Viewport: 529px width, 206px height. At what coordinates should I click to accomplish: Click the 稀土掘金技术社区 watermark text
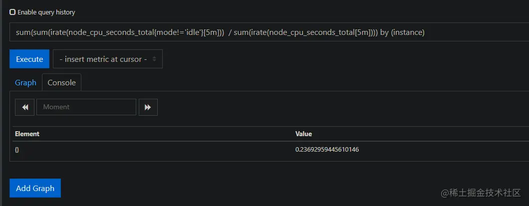480,193
